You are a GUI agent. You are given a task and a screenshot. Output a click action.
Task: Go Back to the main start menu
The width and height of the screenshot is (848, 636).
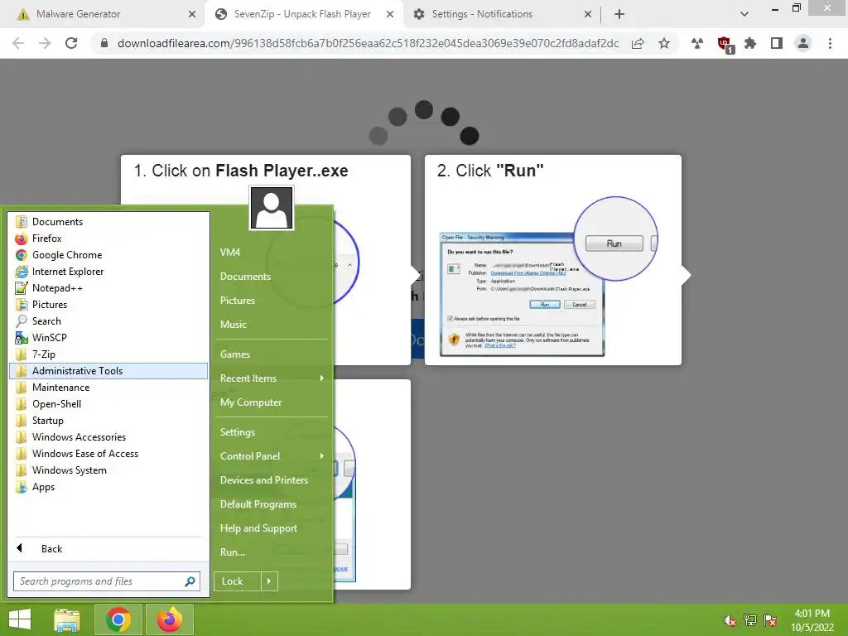click(108, 549)
